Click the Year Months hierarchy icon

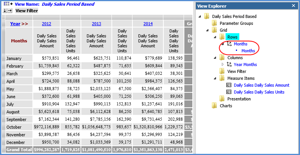(229, 65)
